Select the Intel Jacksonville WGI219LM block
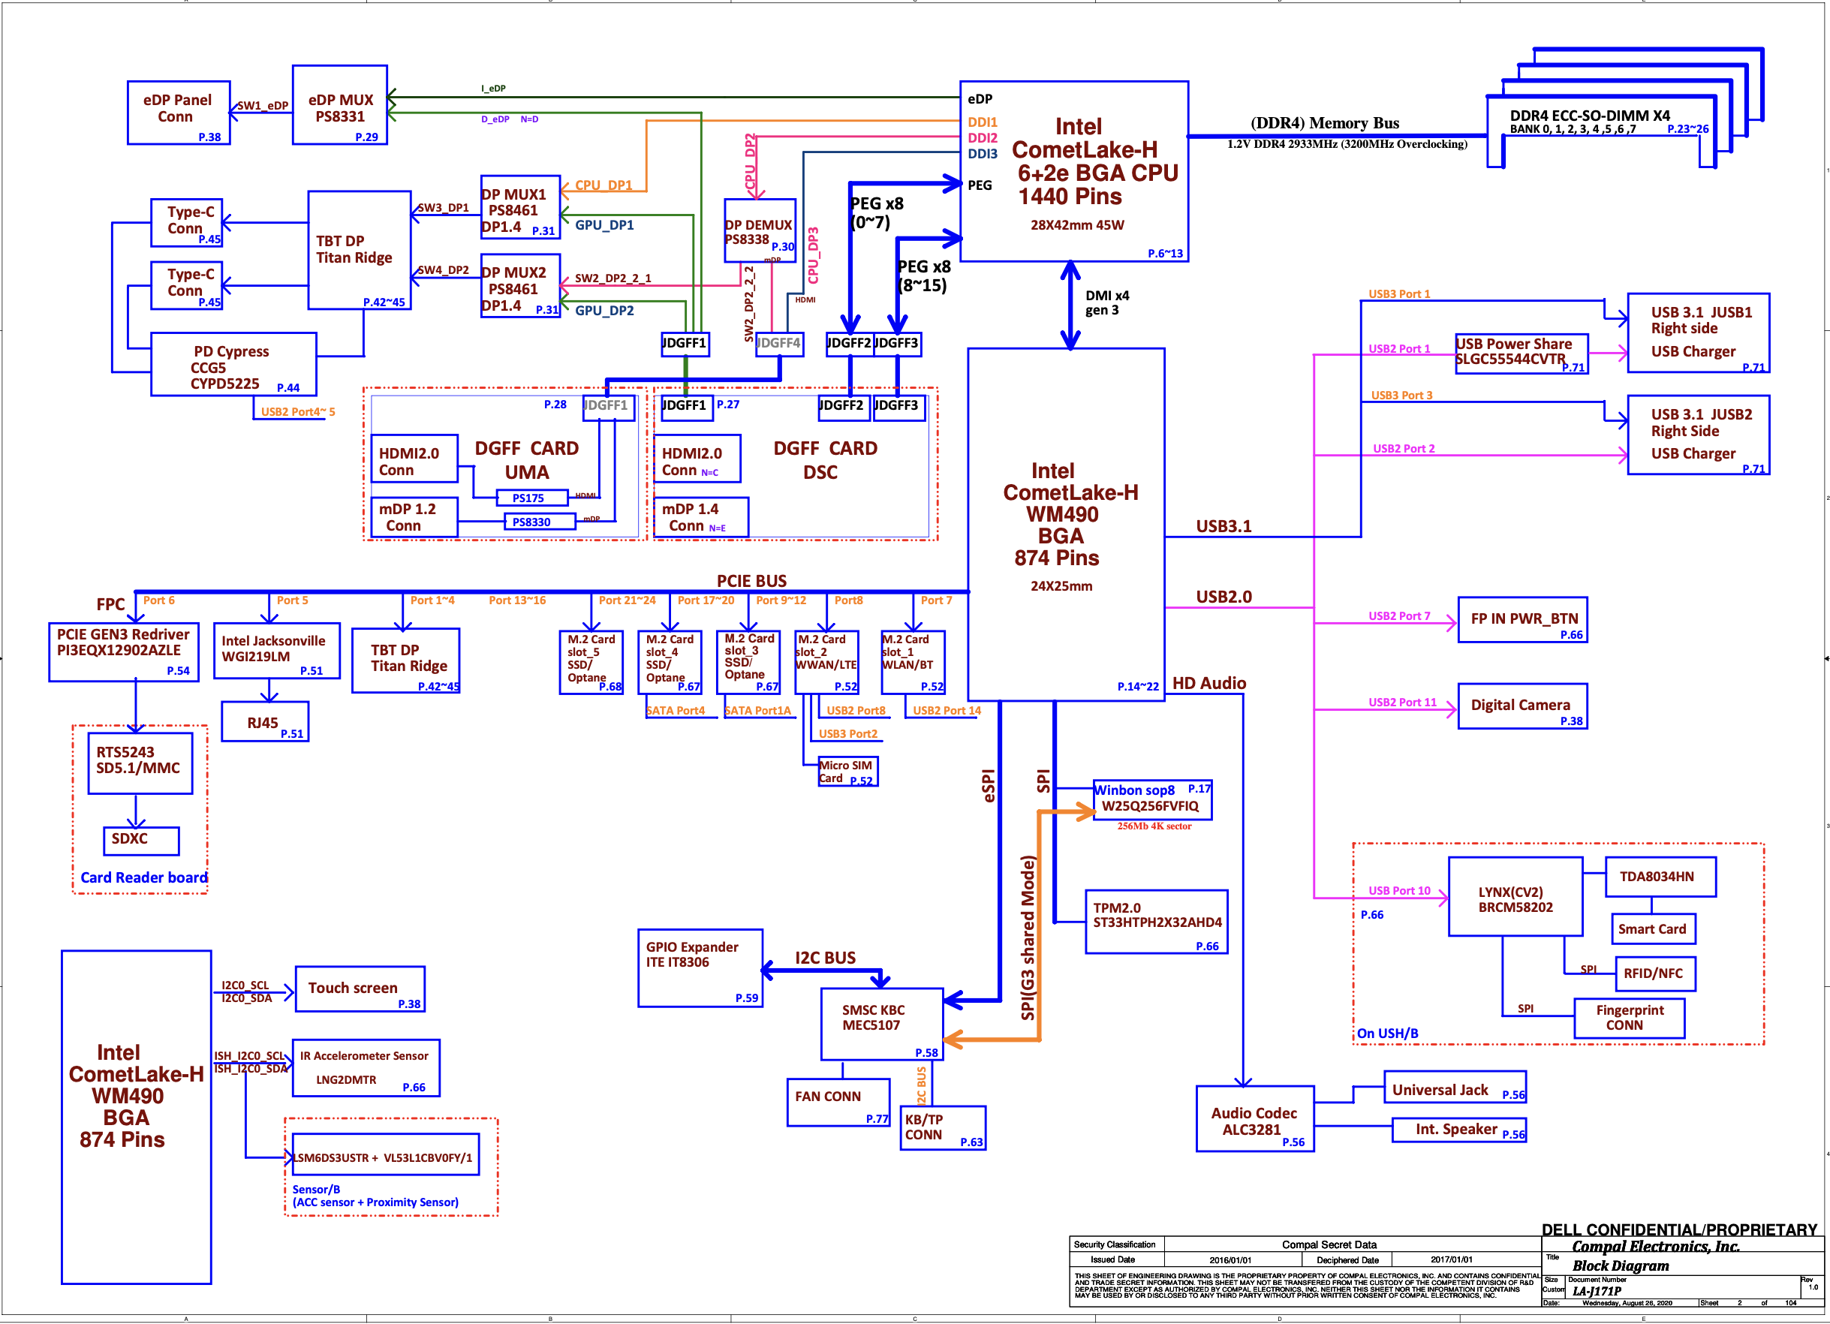This screenshot has width=1830, height=1324. [x=277, y=650]
